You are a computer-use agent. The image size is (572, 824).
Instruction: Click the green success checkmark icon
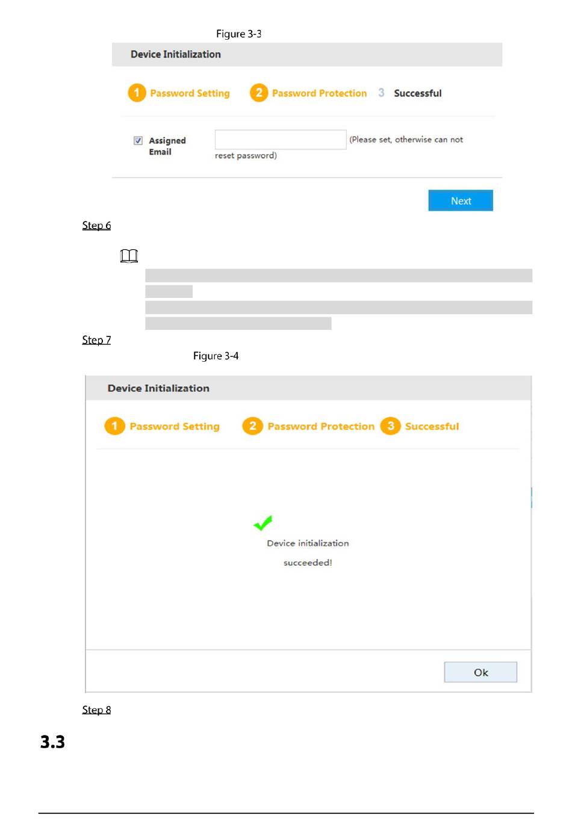263,523
